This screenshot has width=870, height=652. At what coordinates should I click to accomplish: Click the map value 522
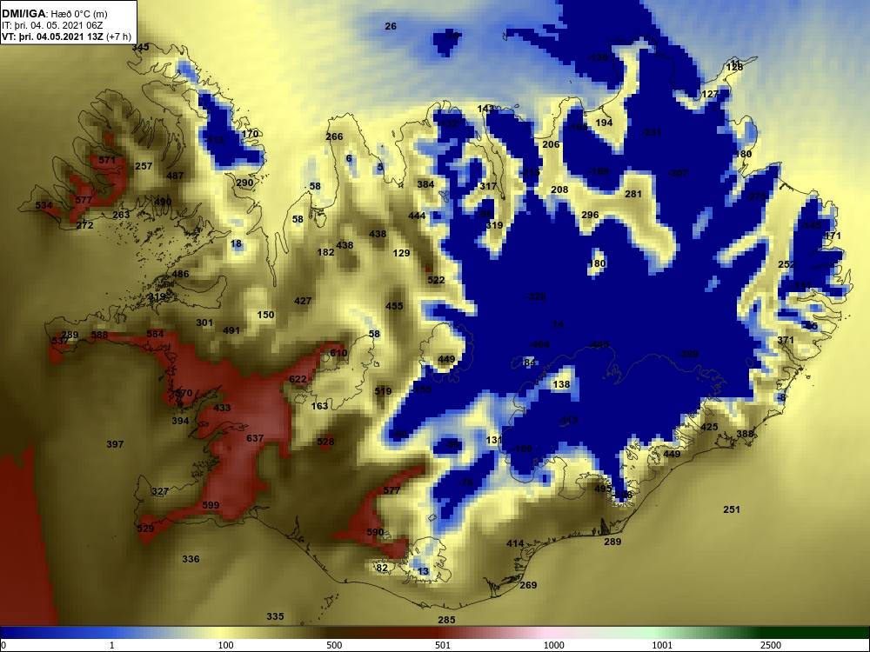click(436, 280)
